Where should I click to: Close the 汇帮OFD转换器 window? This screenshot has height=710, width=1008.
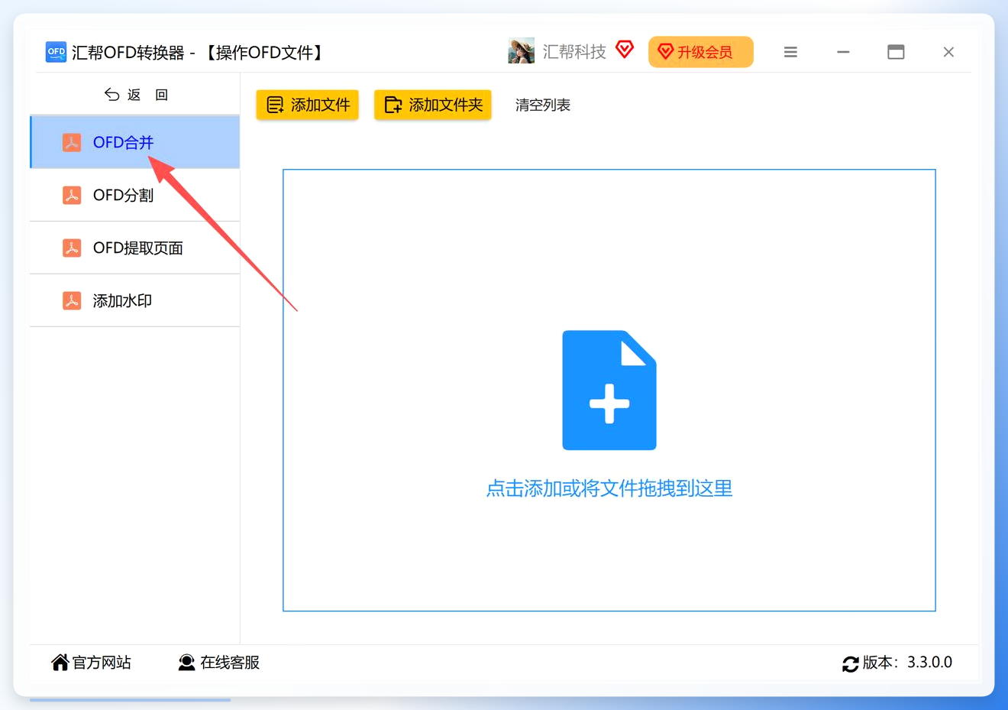[x=948, y=52]
